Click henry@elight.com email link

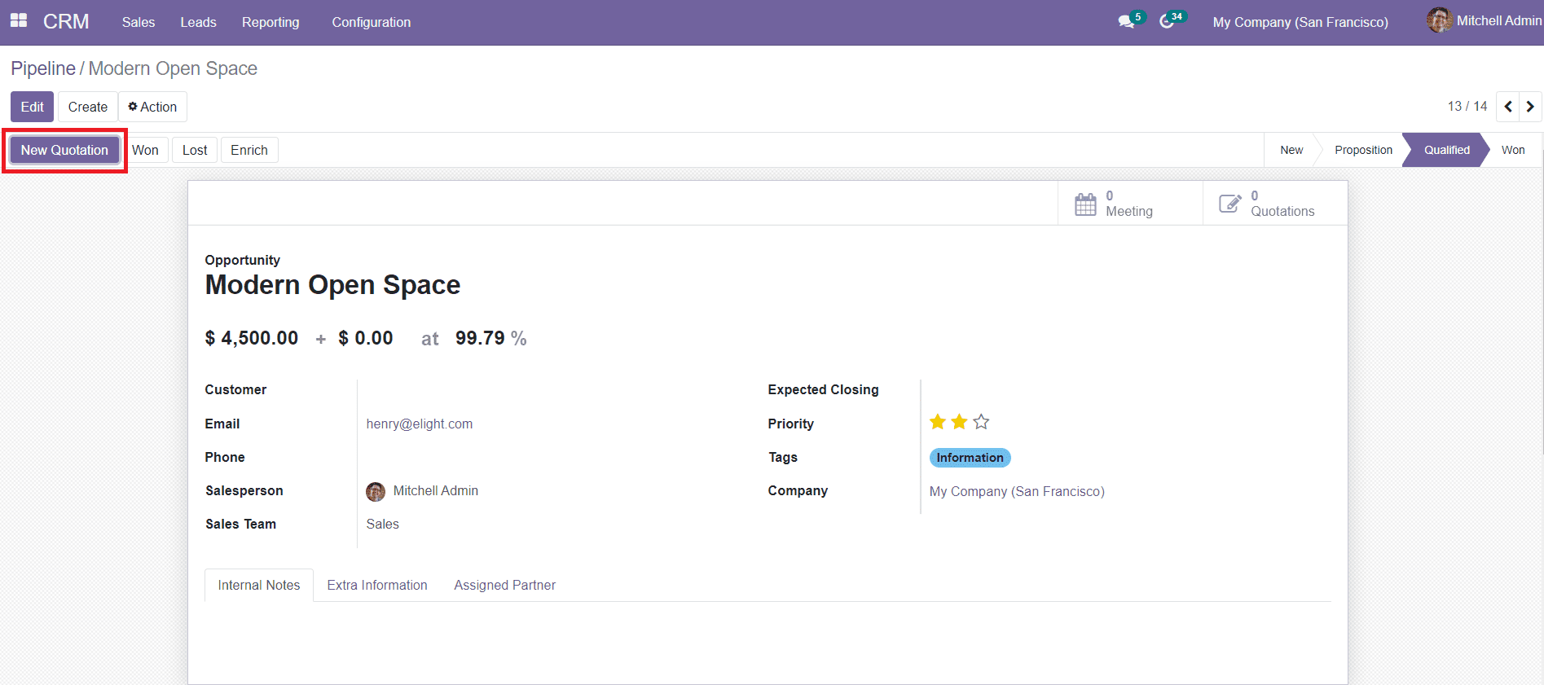tap(420, 424)
